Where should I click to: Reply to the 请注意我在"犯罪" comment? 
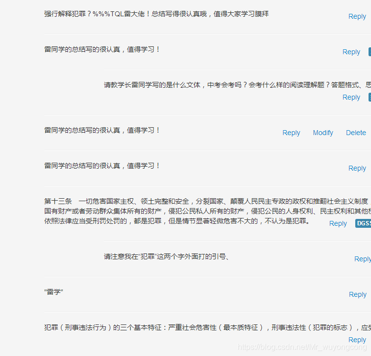coord(363,259)
